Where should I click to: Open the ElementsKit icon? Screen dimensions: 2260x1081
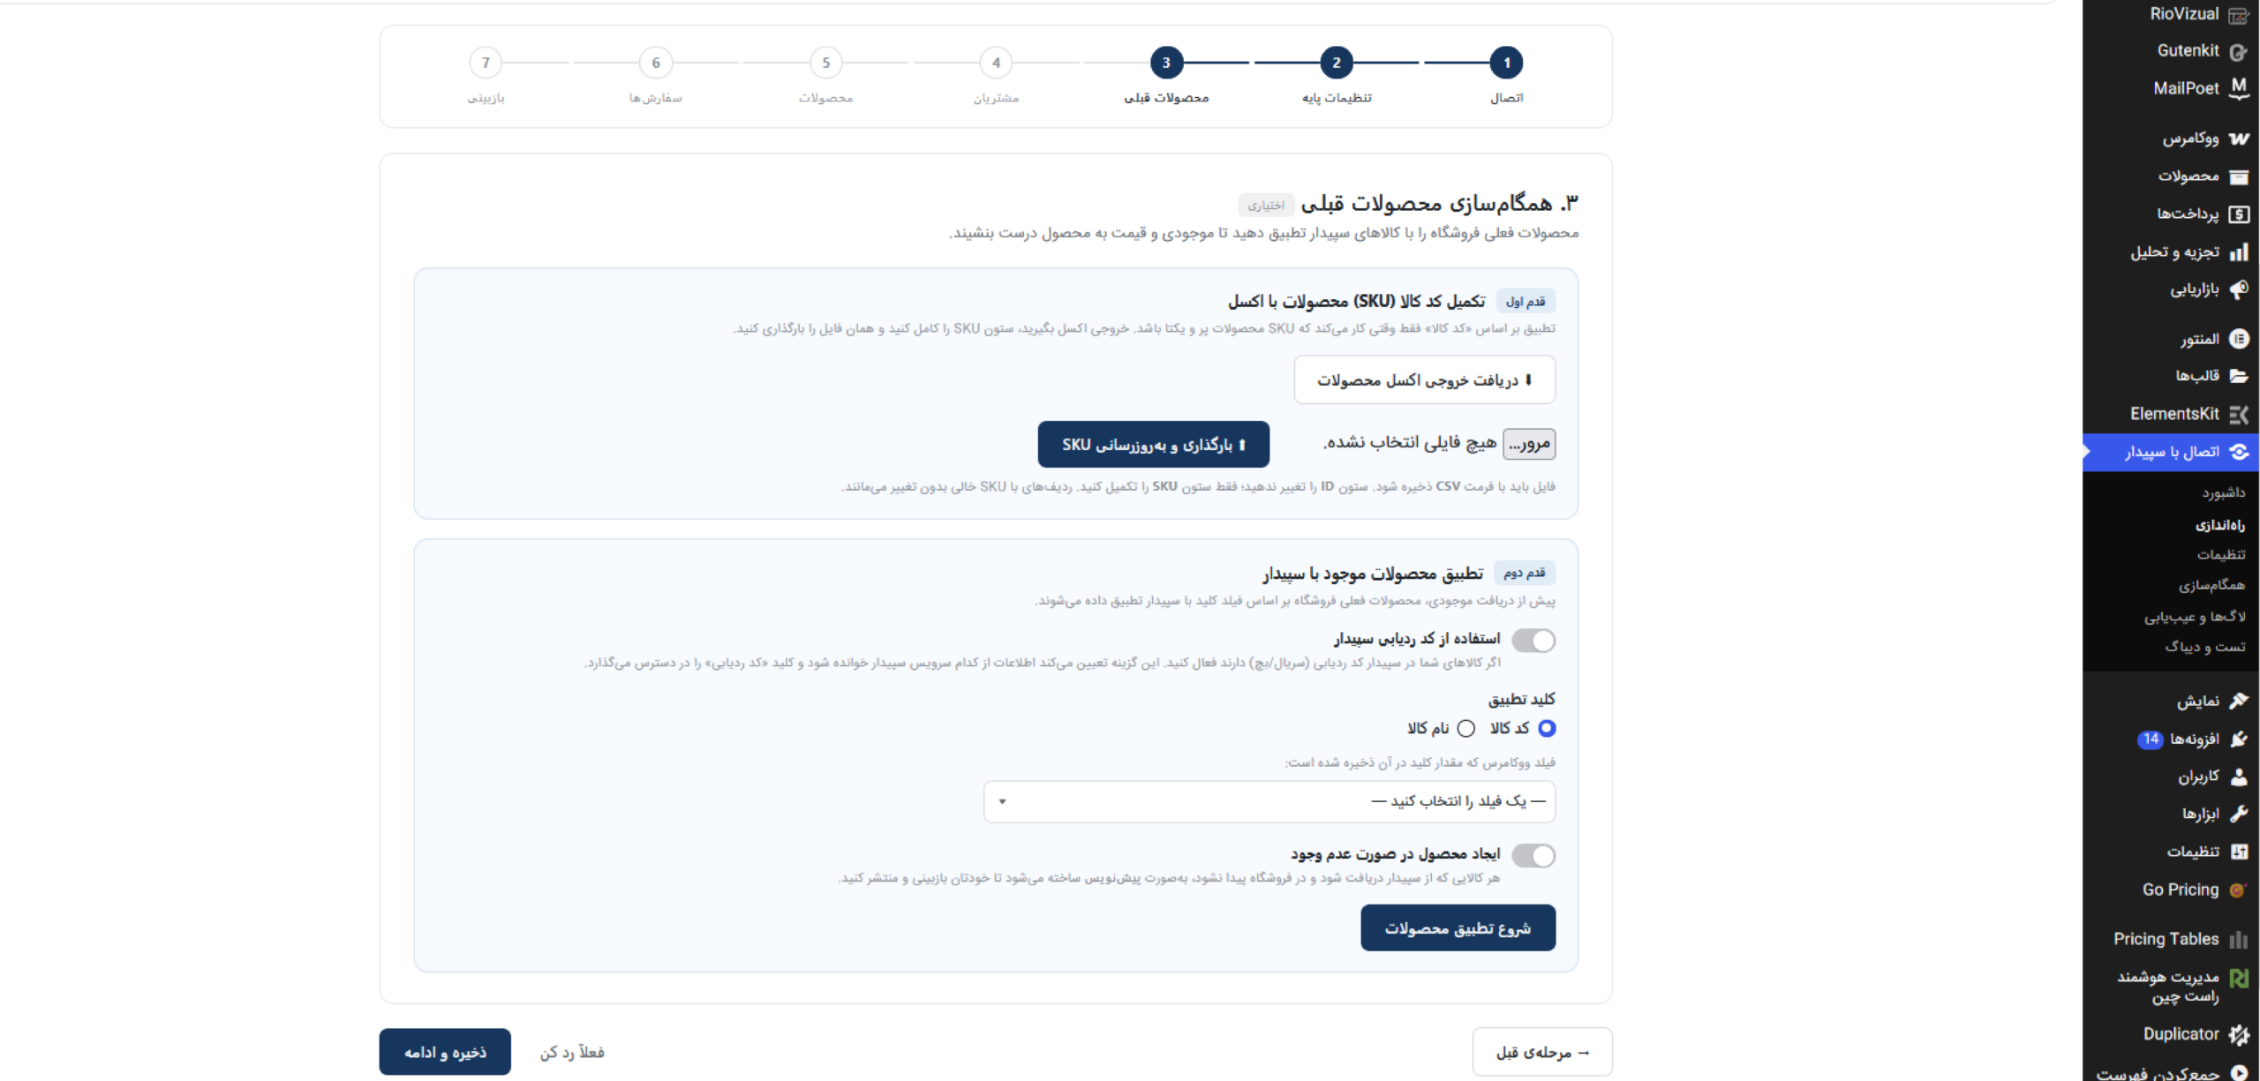coord(2238,414)
